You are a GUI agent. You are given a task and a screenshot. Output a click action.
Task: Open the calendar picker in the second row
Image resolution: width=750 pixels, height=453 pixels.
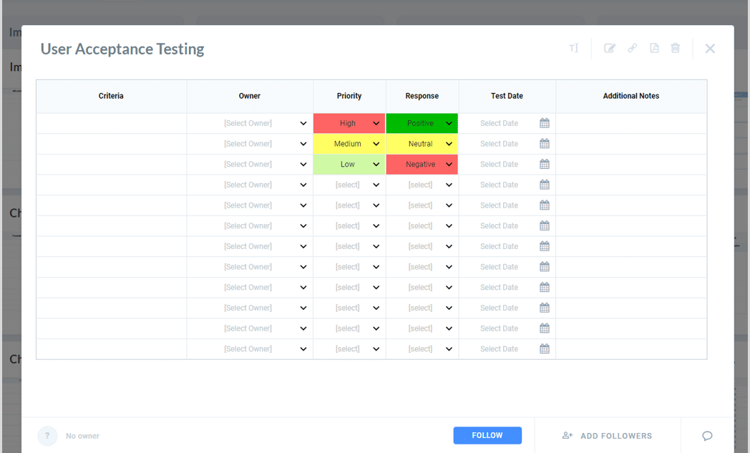pos(544,143)
